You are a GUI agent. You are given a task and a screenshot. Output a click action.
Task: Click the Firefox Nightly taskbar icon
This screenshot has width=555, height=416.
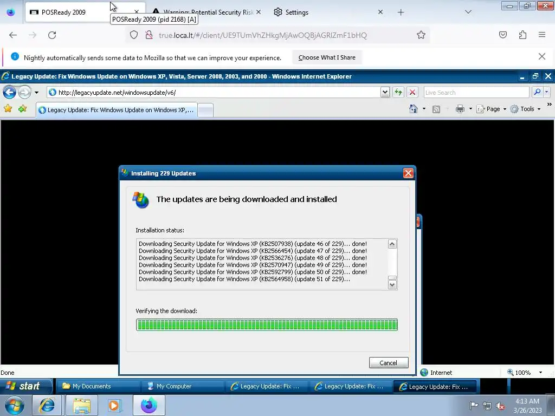[149, 405]
